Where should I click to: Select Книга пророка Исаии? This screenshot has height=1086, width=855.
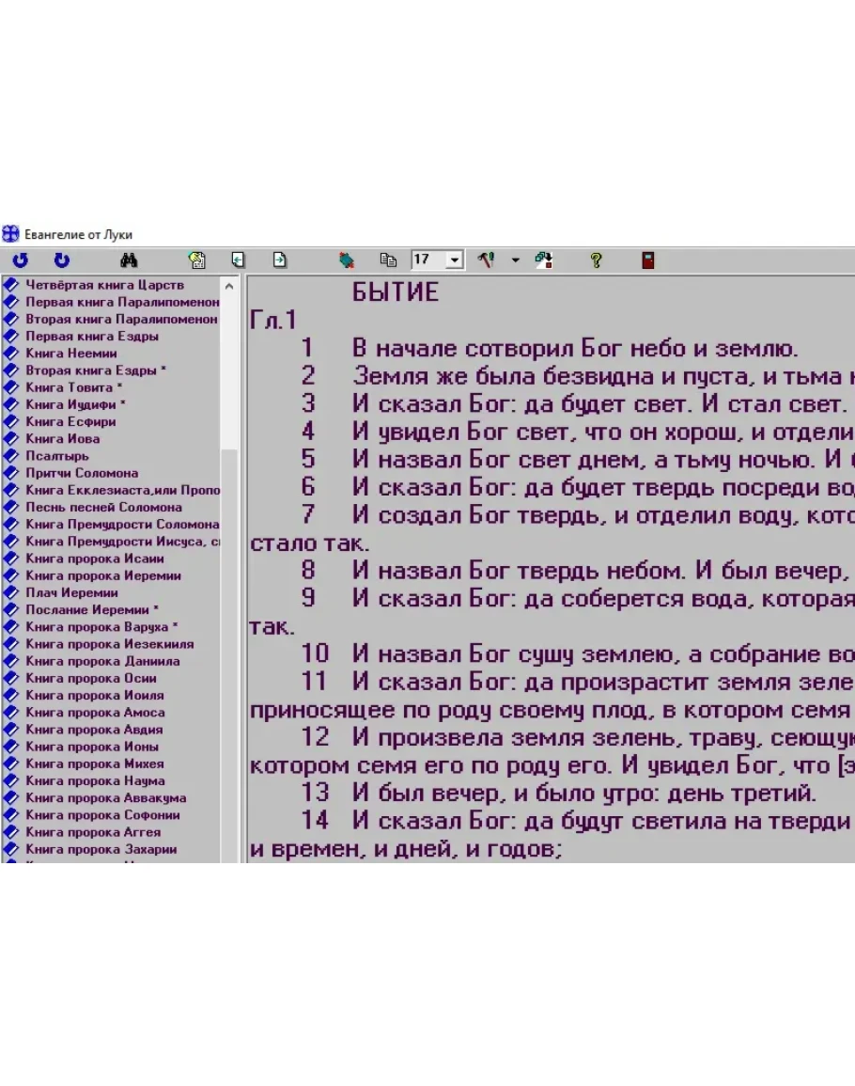pyautogui.click(x=95, y=559)
